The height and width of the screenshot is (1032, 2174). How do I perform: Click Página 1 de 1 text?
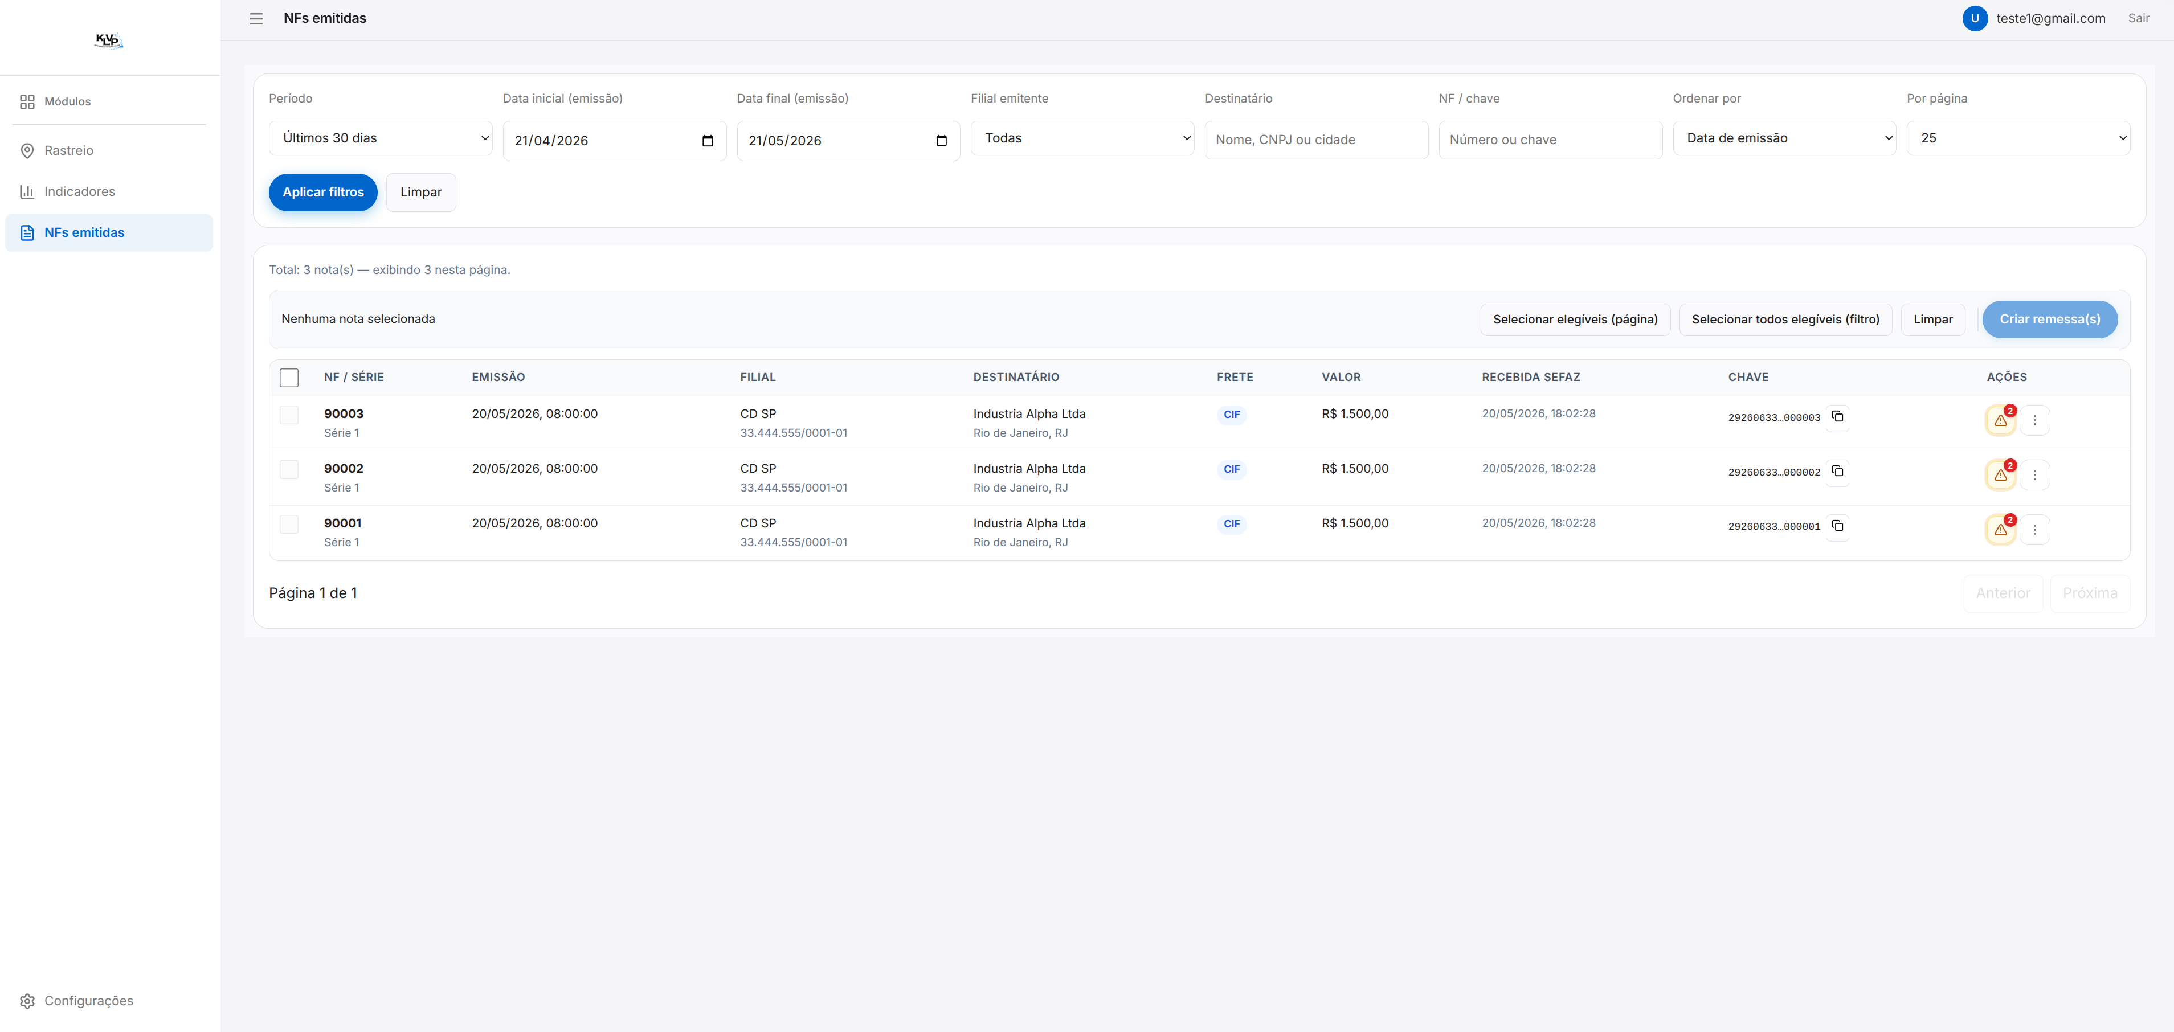[x=313, y=594]
